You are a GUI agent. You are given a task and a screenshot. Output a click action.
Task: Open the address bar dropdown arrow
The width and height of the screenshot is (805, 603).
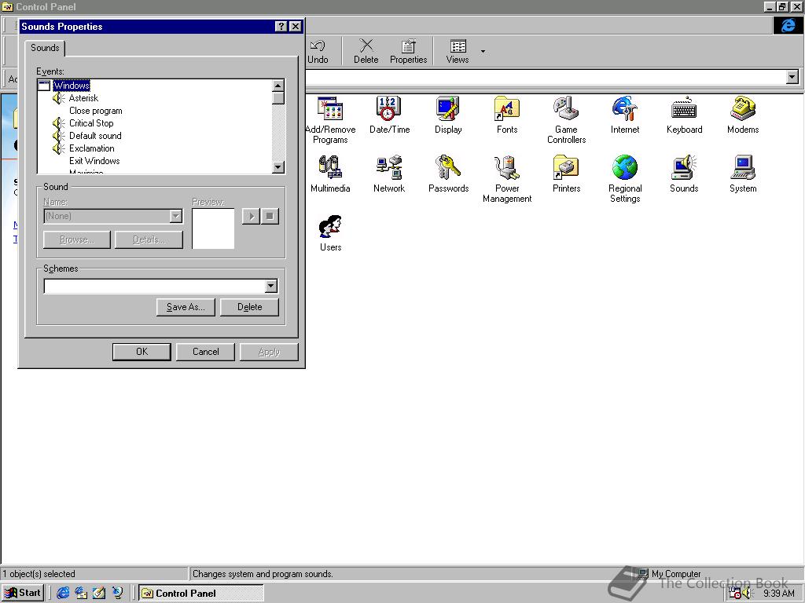point(792,78)
